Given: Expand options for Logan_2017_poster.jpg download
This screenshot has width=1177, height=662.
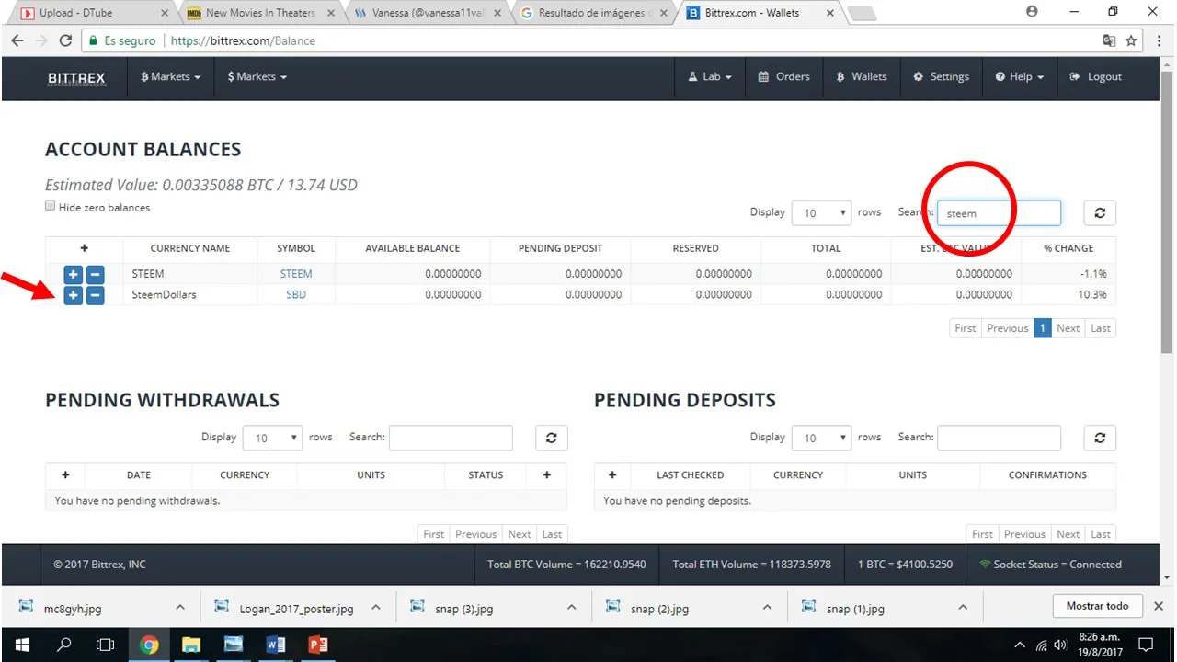Looking at the screenshot, I should pyautogui.click(x=375, y=608).
